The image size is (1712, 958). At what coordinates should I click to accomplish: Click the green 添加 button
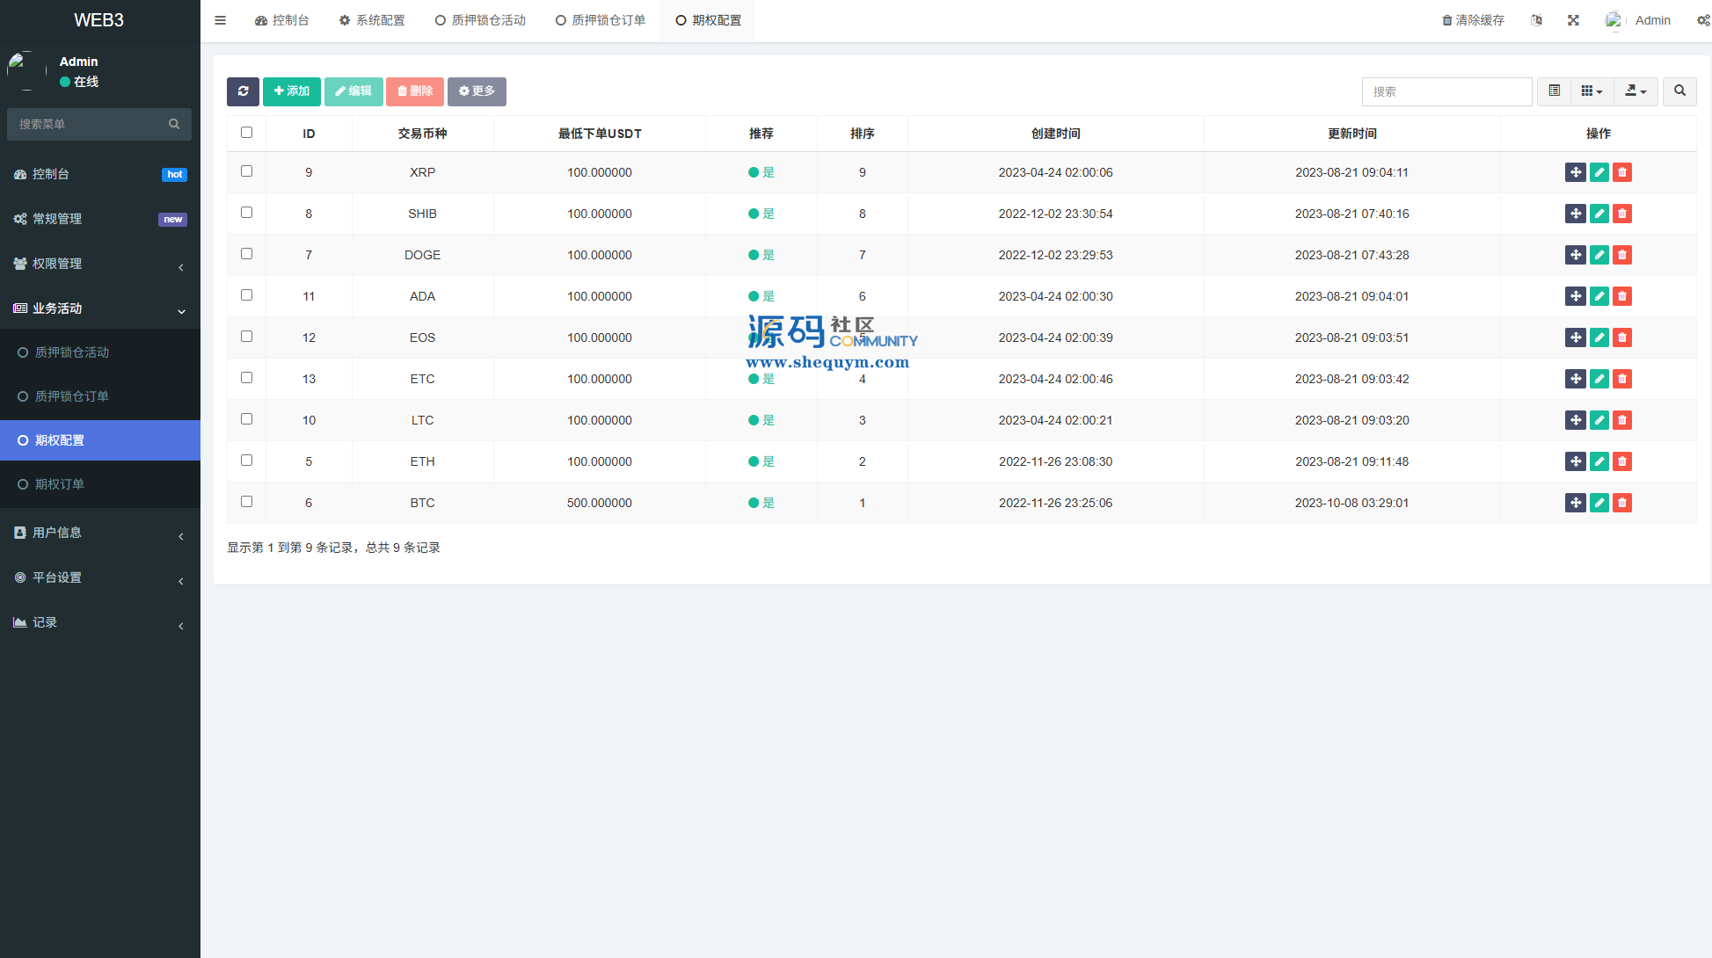tap(291, 91)
